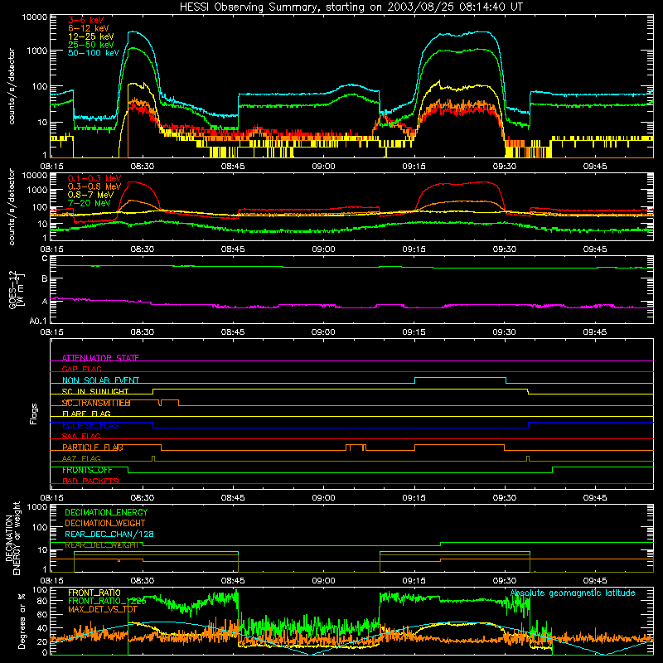Select the FLARE_FLAG label
This screenshot has height=663, width=663.
point(86,414)
